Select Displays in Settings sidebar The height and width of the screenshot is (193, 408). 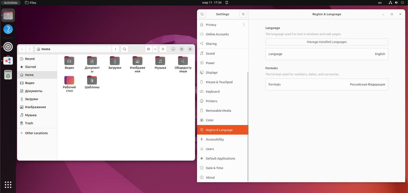coord(222,72)
